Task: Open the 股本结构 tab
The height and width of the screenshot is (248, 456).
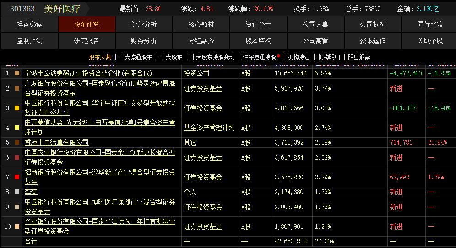Action: pyautogui.click(x=258, y=41)
